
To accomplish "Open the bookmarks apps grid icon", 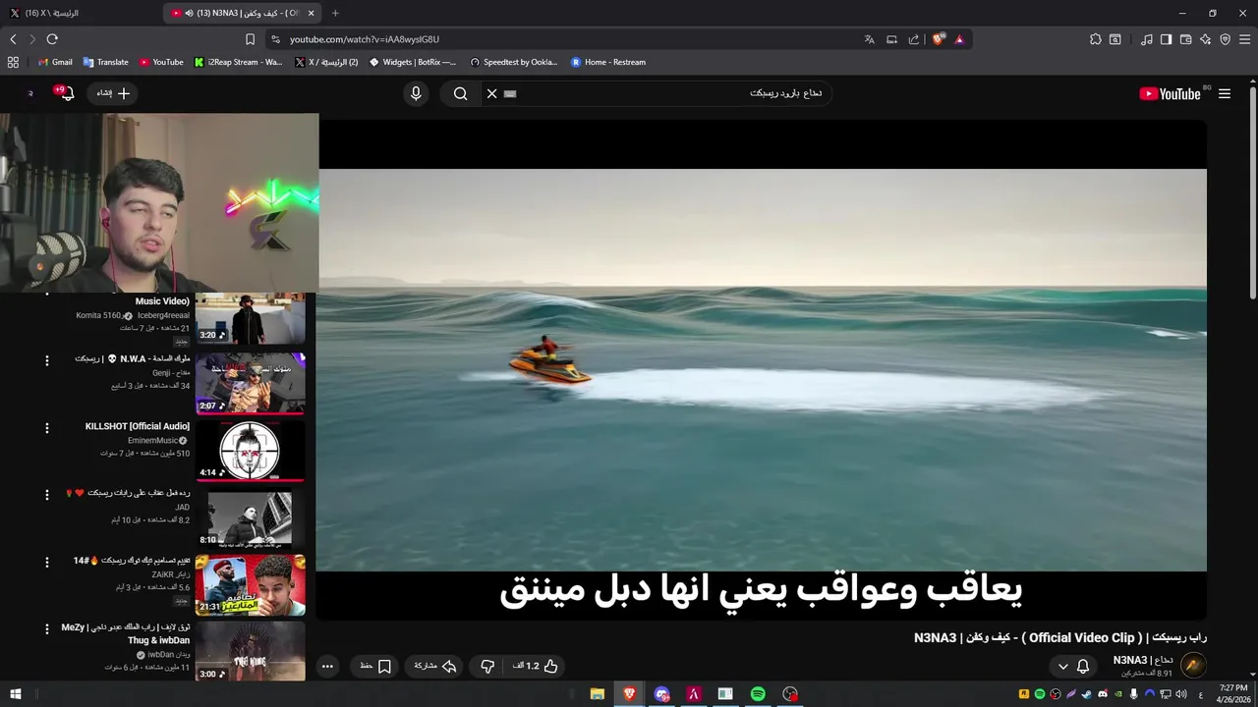I will [x=13, y=62].
